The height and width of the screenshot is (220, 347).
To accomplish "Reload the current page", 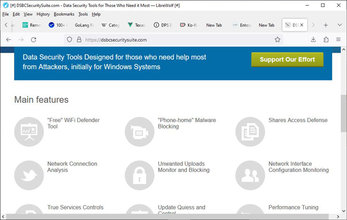I will tap(34, 39).
